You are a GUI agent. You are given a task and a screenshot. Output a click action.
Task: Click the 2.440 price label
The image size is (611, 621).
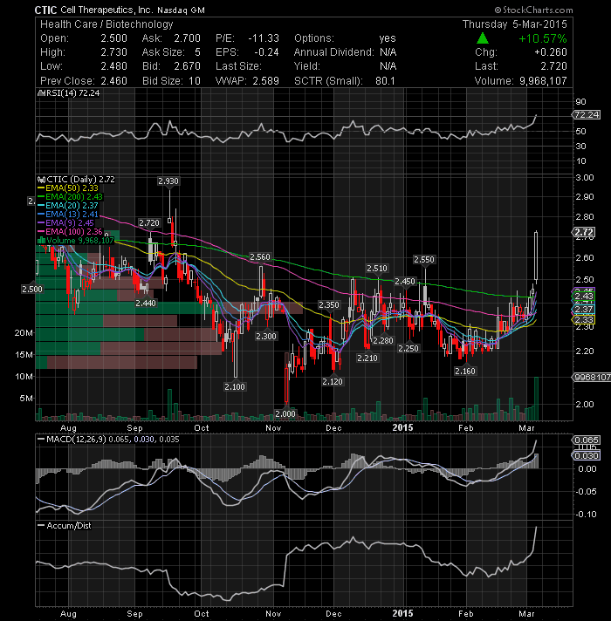coord(146,303)
